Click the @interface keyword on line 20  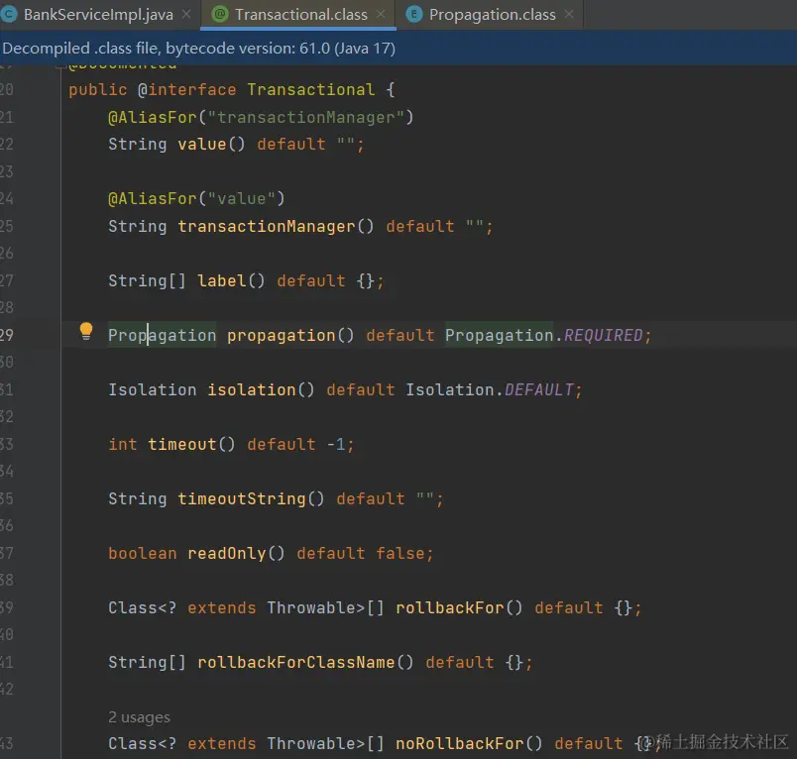click(186, 90)
